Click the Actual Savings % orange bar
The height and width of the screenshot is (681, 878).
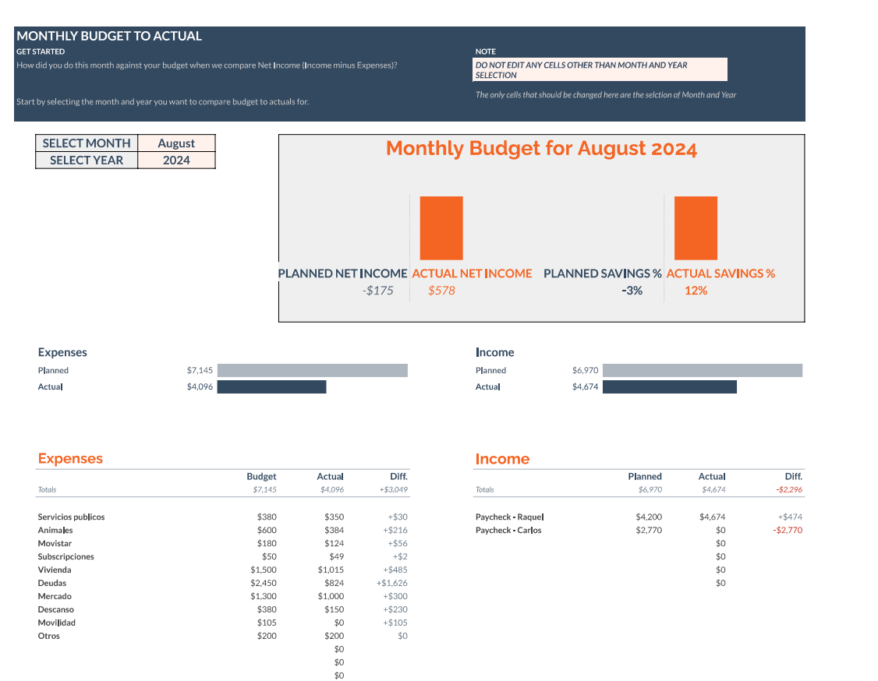[x=696, y=228]
